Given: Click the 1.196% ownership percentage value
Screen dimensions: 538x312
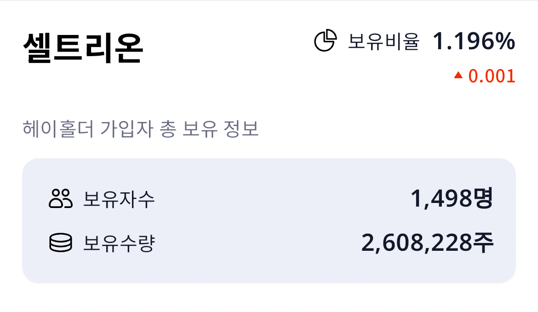Looking at the screenshot, I should tap(475, 41).
